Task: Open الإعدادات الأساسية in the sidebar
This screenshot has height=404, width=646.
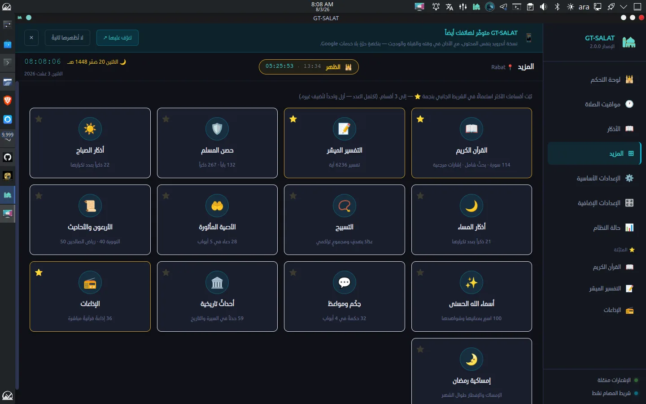Action: click(594, 178)
